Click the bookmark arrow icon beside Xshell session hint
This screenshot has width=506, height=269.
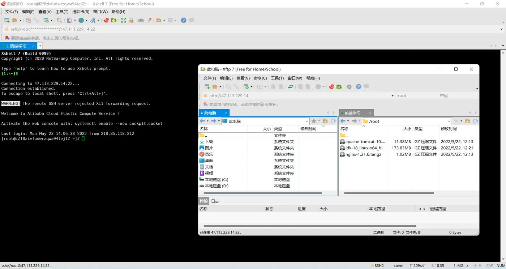pyautogui.click(x=7, y=38)
